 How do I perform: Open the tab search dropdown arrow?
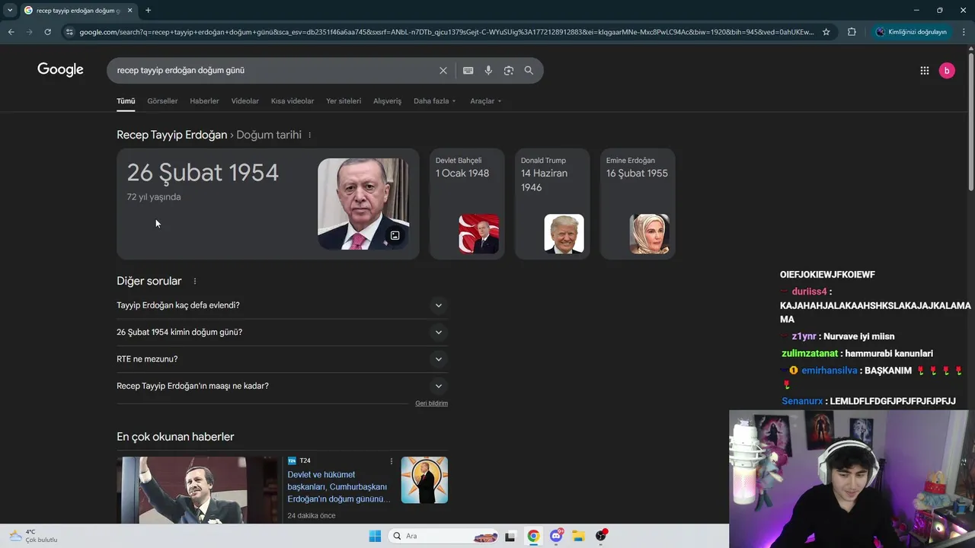coord(10,10)
